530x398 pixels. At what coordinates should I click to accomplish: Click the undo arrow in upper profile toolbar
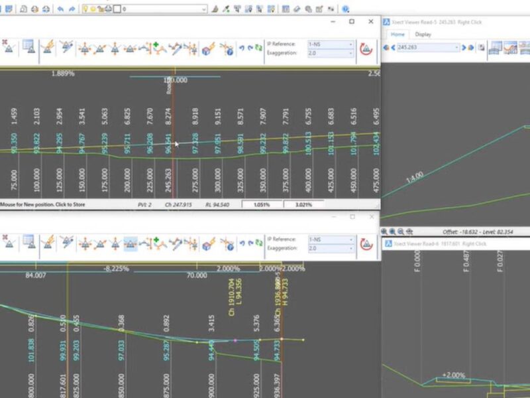point(242,48)
